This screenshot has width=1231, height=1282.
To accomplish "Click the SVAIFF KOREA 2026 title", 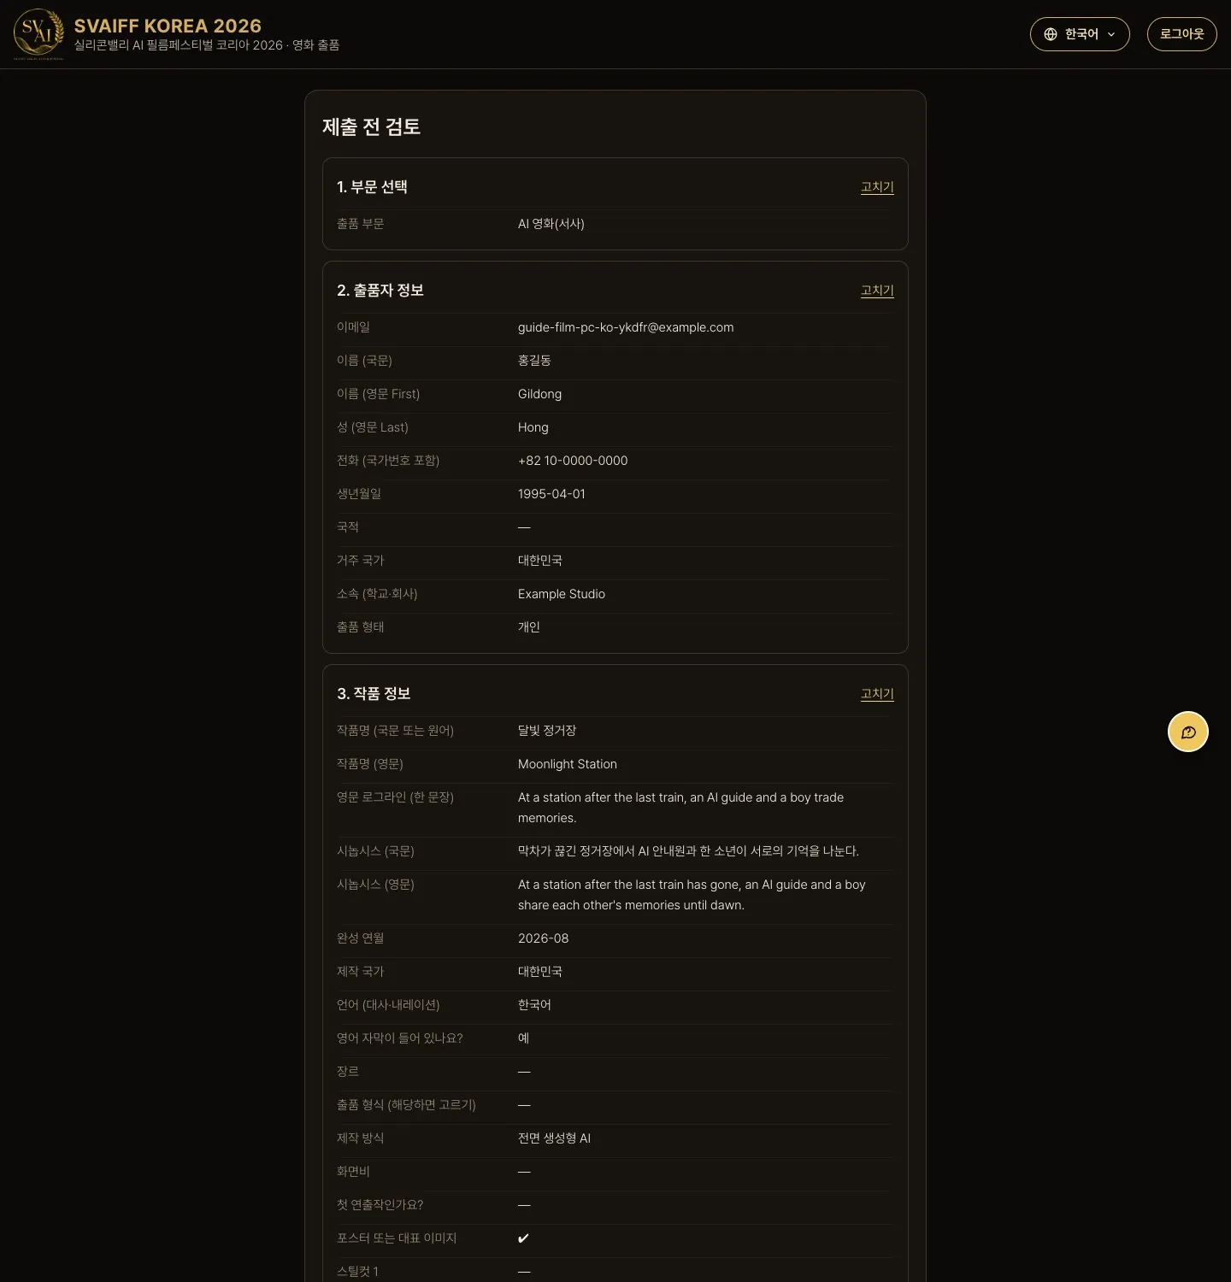I will click(x=168, y=26).
